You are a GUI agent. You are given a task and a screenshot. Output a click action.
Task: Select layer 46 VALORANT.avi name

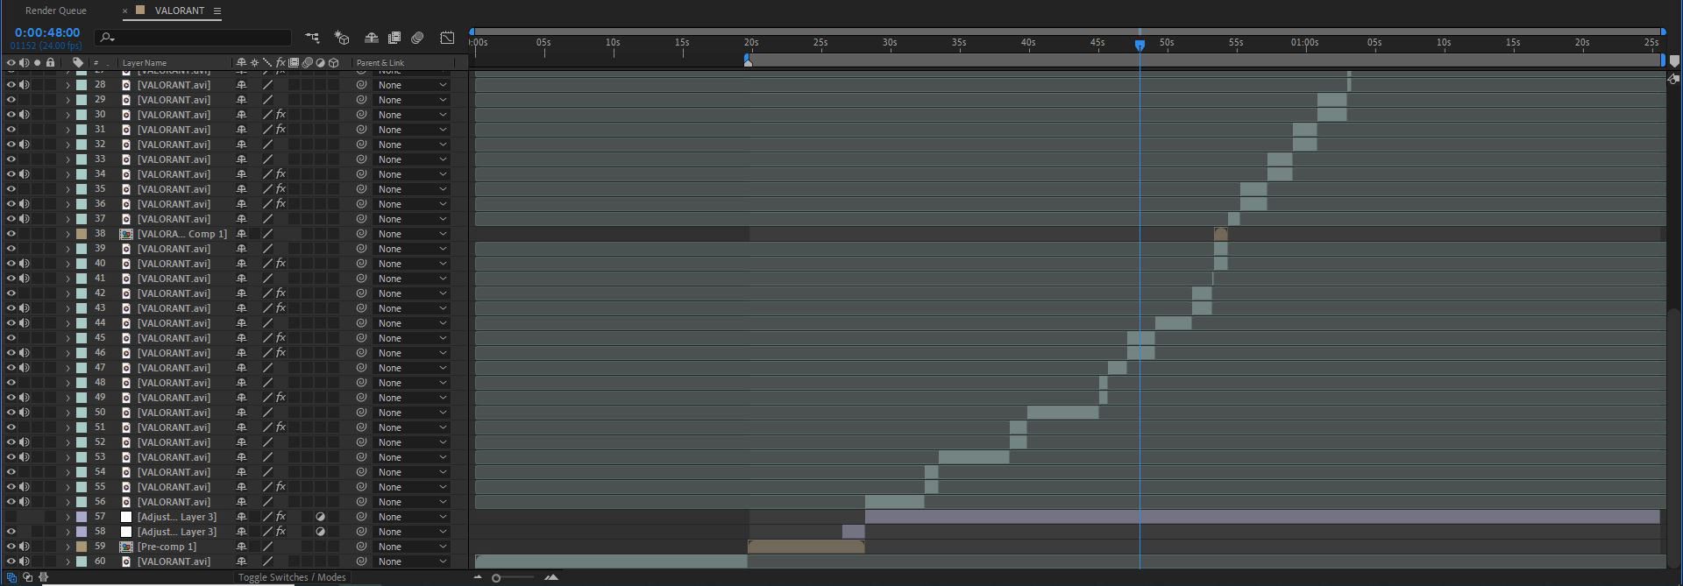point(174,353)
